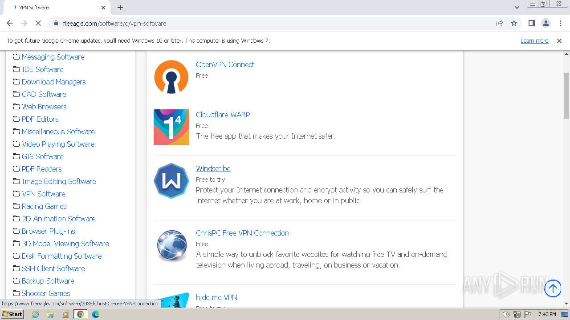
Task: Open the PDF Editors category
Action: (x=40, y=119)
